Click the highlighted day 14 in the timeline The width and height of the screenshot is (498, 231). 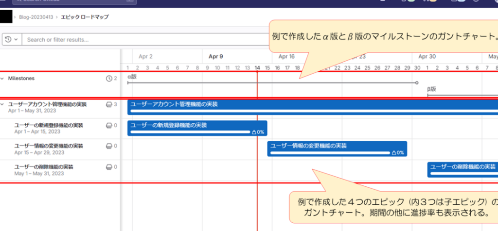257,67
